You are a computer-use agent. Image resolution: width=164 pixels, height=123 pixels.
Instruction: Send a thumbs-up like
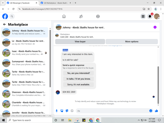click(x=156, y=111)
